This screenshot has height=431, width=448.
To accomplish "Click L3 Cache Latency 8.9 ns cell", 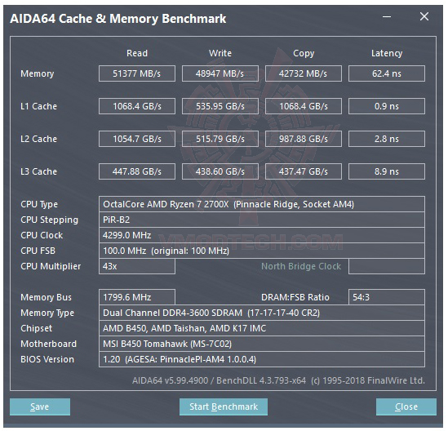I will coord(386,171).
